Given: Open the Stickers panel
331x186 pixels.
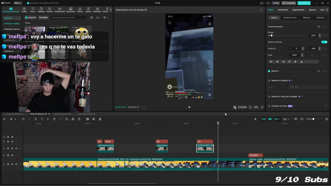Looking at the screenshot, I should pyautogui.click(x=41, y=10).
